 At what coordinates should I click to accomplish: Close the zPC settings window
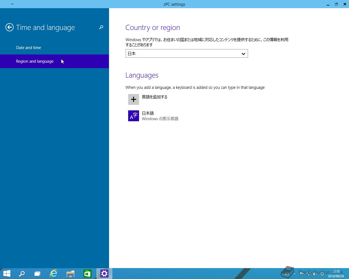point(345,4)
